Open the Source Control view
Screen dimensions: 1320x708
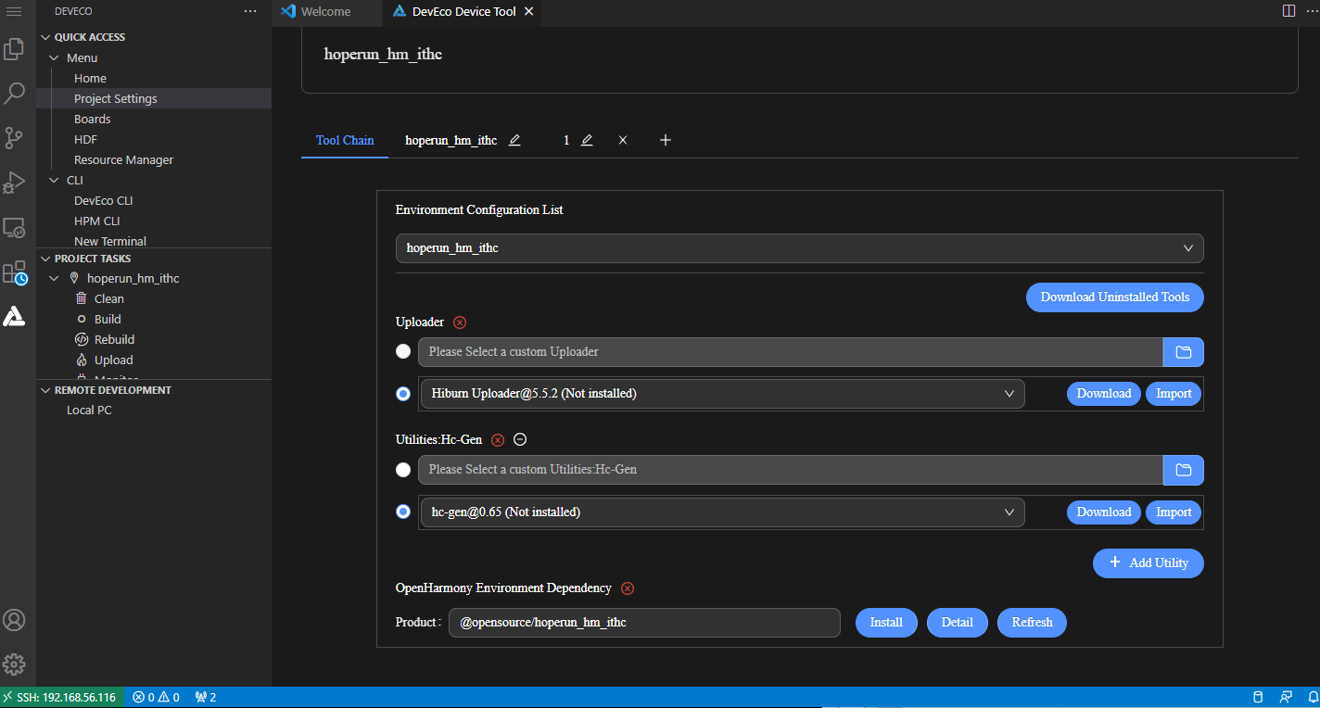click(14, 138)
